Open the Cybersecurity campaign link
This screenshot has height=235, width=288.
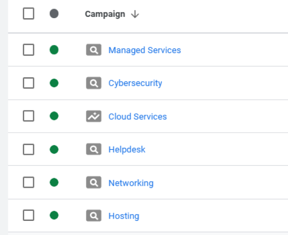coord(135,83)
